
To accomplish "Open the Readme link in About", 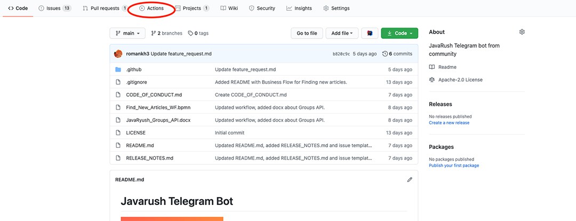I will [x=447, y=67].
